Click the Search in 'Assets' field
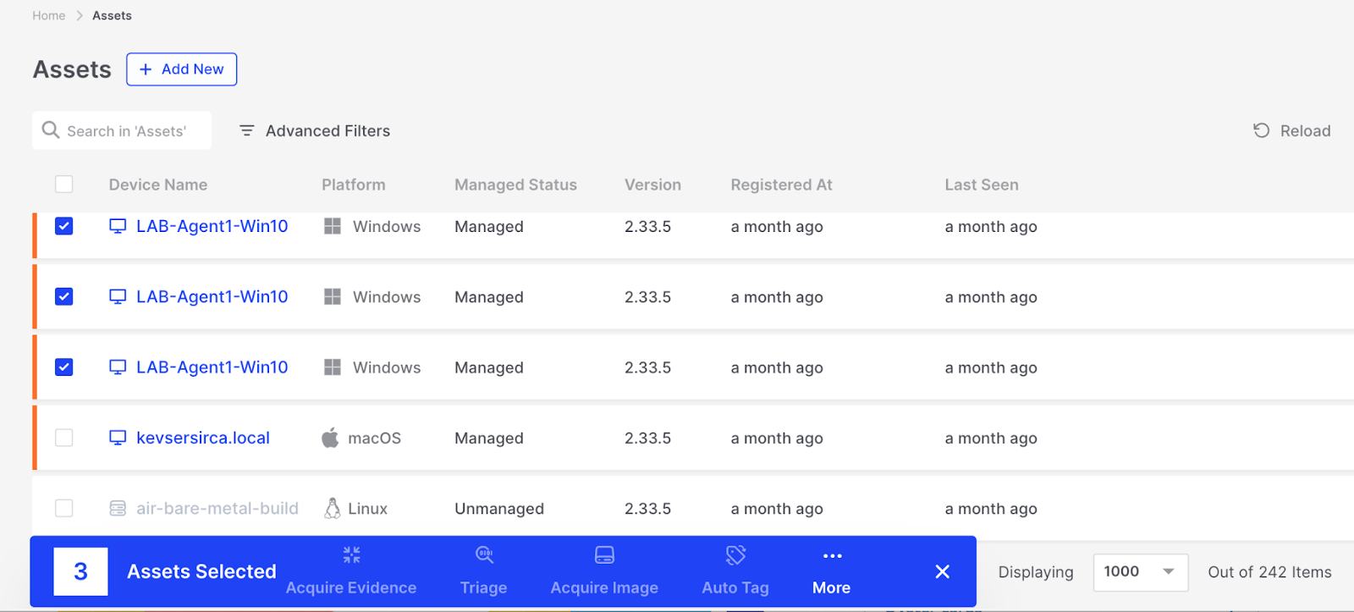The width and height of the screenshot is (1354, 612). [x=127, y=131]
